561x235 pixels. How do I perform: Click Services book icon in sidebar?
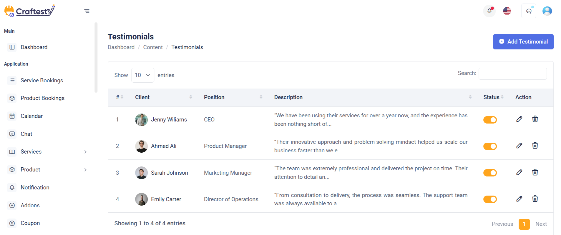coord(12,152)
